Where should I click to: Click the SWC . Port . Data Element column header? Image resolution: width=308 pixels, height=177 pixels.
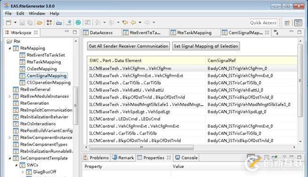[x=146, y=61]
